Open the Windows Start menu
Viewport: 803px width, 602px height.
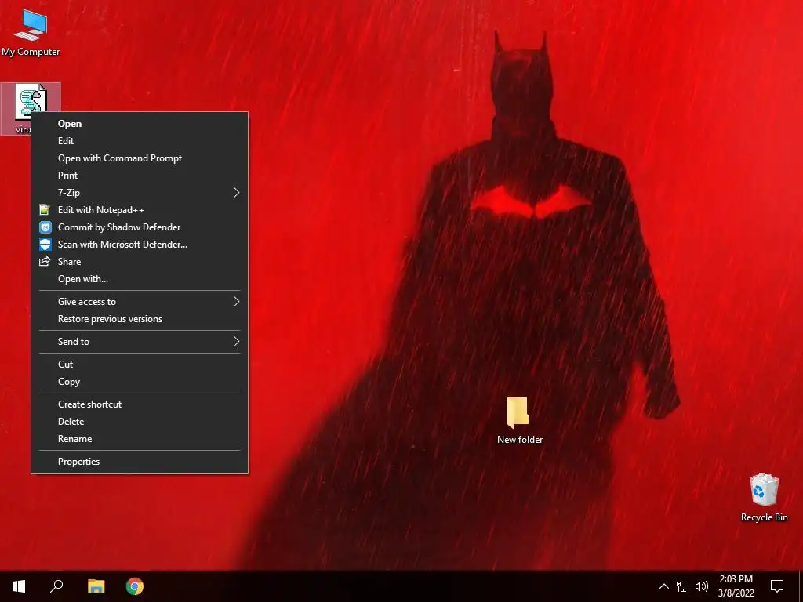point(19,586)
